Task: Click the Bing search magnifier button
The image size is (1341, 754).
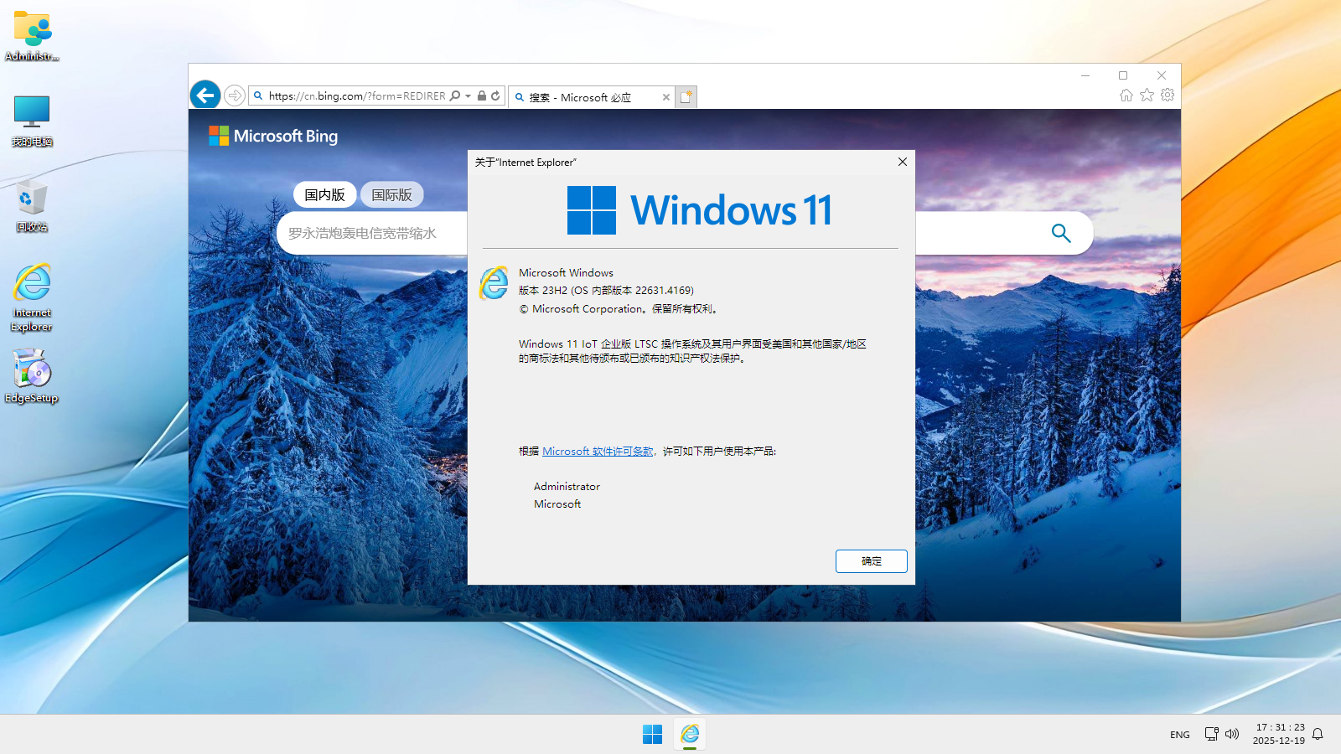Action: coord(1061,233)
